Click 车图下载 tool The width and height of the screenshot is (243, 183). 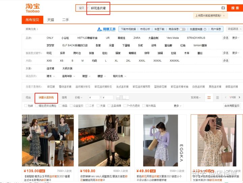pos(159,29)
